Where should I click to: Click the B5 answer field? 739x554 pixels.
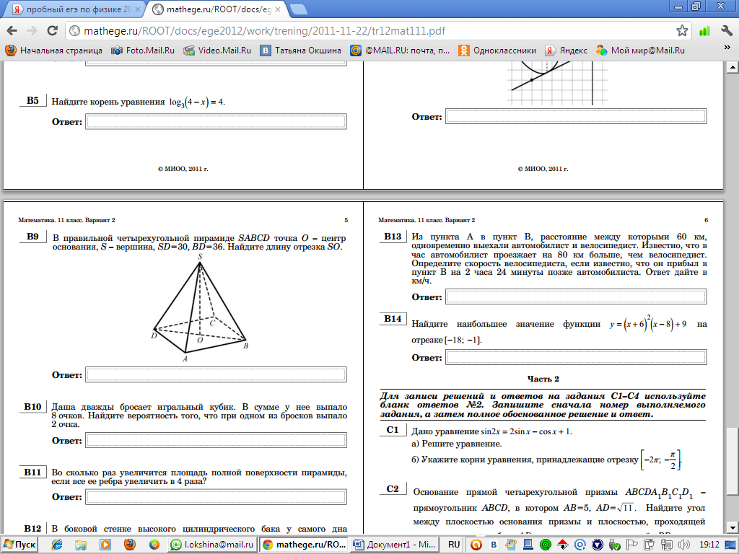point(216,121)
